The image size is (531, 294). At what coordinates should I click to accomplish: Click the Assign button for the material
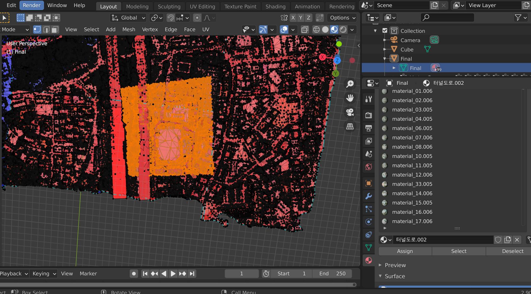[405, 251]
